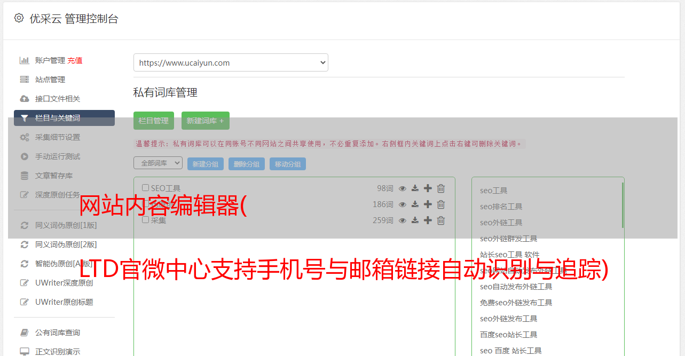685x356 pixels.
Task: Check the 采集 library checkbox
Action: point(145,220)
